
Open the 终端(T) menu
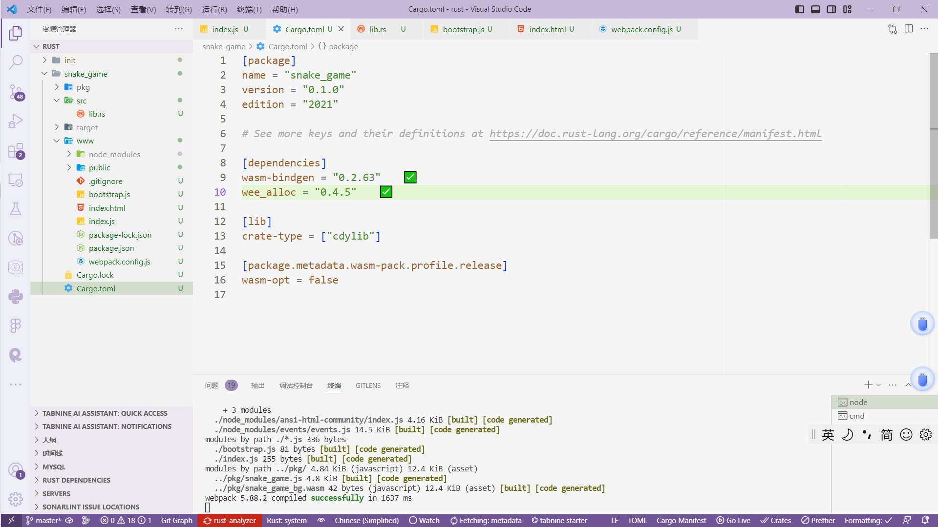[249, 9]
